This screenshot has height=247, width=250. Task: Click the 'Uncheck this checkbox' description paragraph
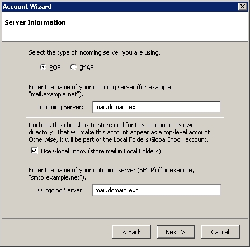[x=120, y=132]
